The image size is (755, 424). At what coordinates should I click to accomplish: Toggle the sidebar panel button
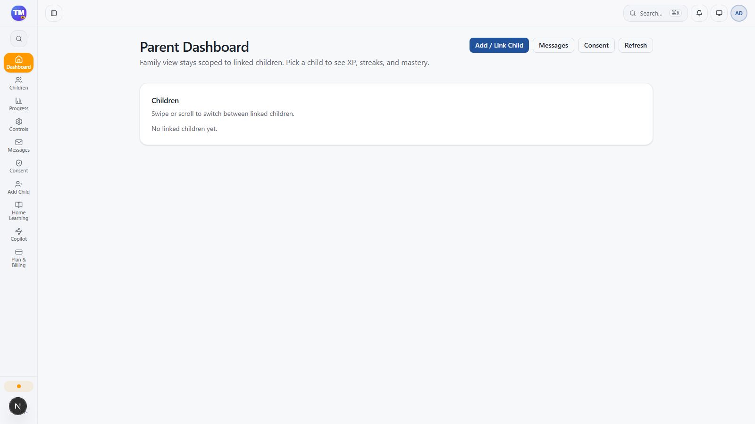(x=54, y=13)
